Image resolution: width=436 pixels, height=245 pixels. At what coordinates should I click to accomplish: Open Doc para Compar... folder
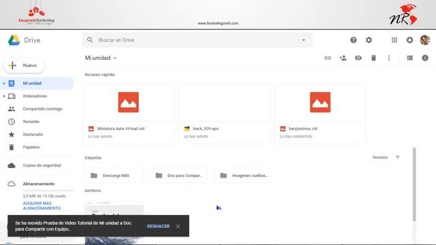tap(178, 176)
